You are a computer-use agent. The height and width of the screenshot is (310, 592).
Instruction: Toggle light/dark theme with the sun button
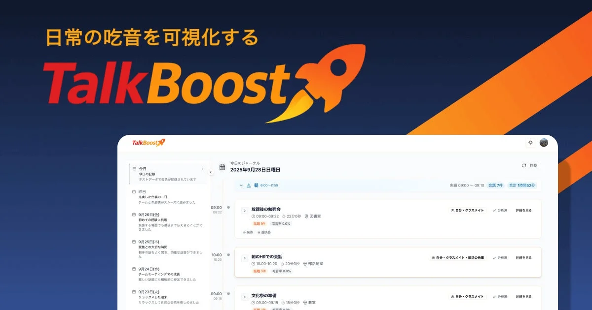pos(530,143)
